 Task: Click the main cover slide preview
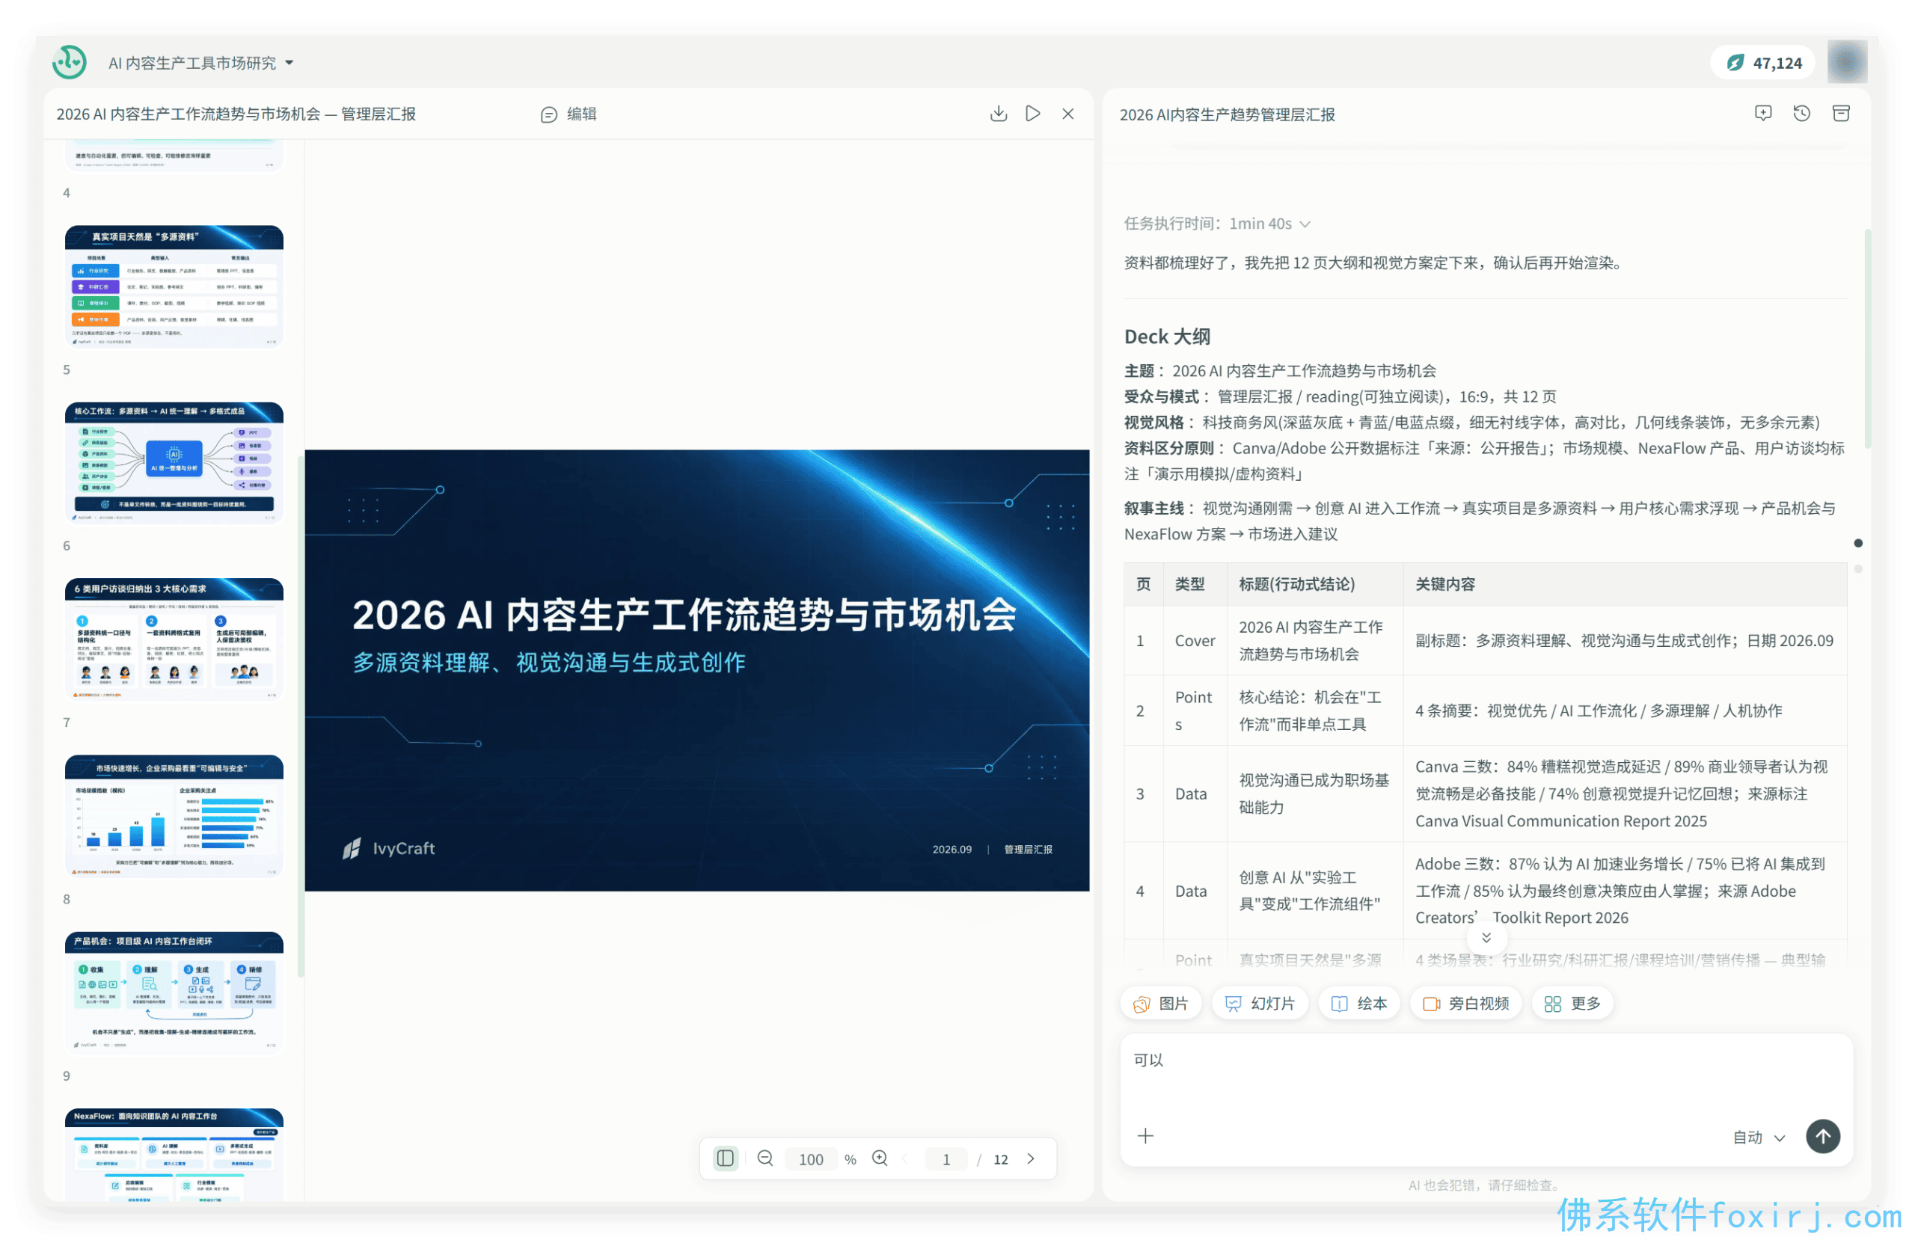[696, 670]
